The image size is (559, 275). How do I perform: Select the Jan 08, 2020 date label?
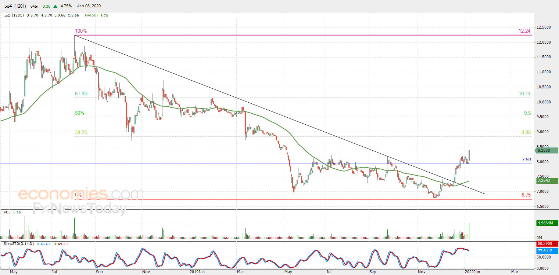click(x=89, y=6)
